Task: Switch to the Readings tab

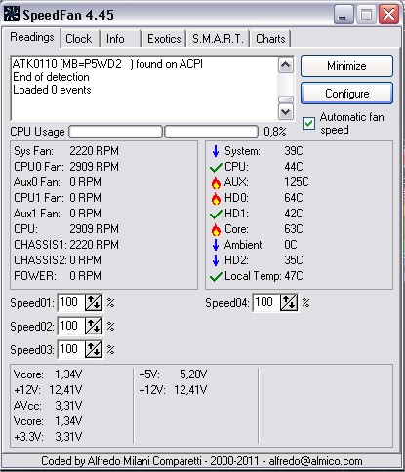Action: 32,37
